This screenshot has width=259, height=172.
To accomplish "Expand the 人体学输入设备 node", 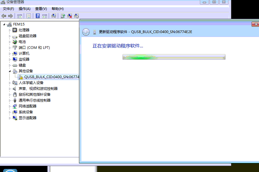I will 10,83.
